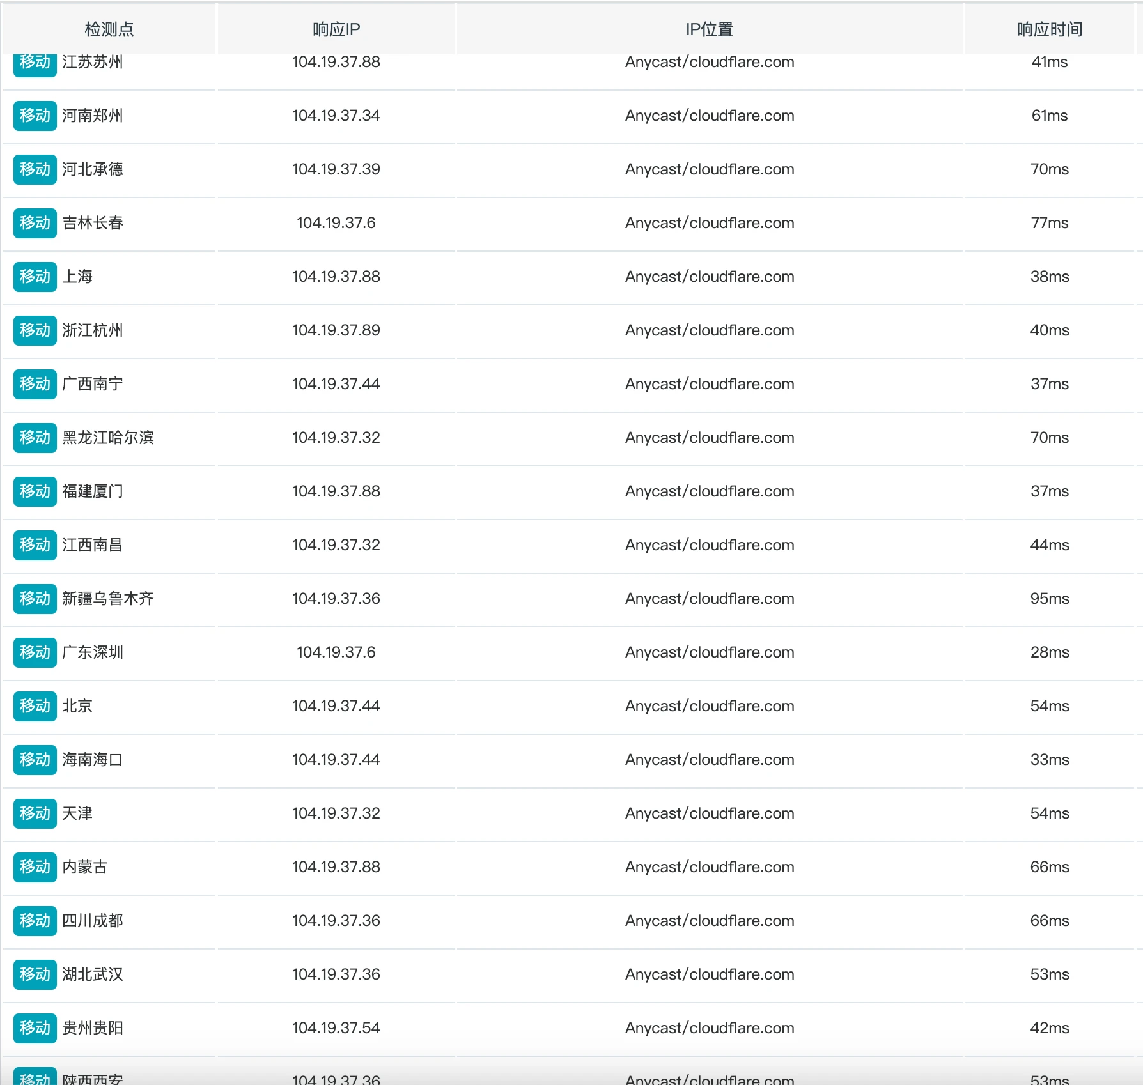
Task: Click the 移动 badge next to 上海
Action: [35, 277]
